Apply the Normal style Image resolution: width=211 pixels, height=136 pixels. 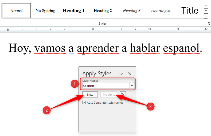(x=16, y=11)
